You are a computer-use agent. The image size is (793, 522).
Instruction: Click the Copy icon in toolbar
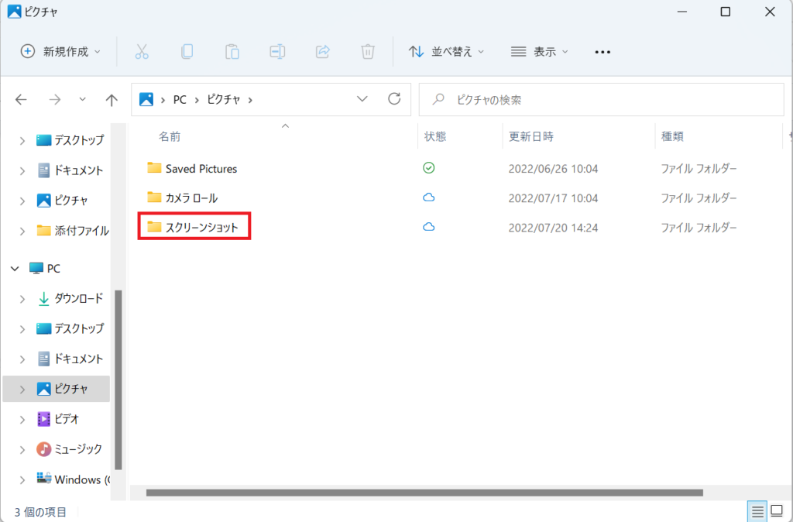pyautogui.click(x=187, y=52)
